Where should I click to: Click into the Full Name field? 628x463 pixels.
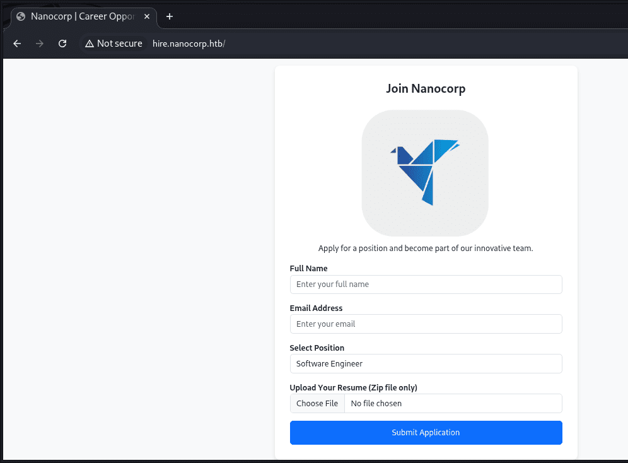426,284
